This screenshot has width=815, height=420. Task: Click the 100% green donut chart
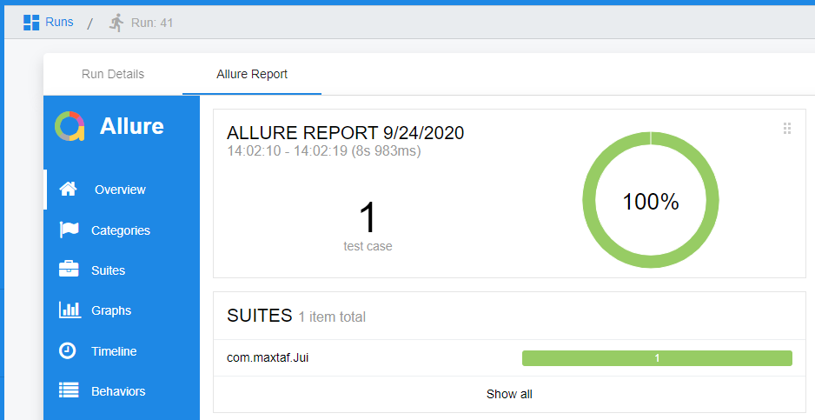pyautogui.click(x=651, y=200)
